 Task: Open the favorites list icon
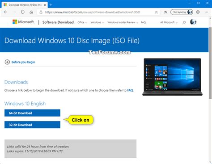pyautogui.click(x=165, y=12)
